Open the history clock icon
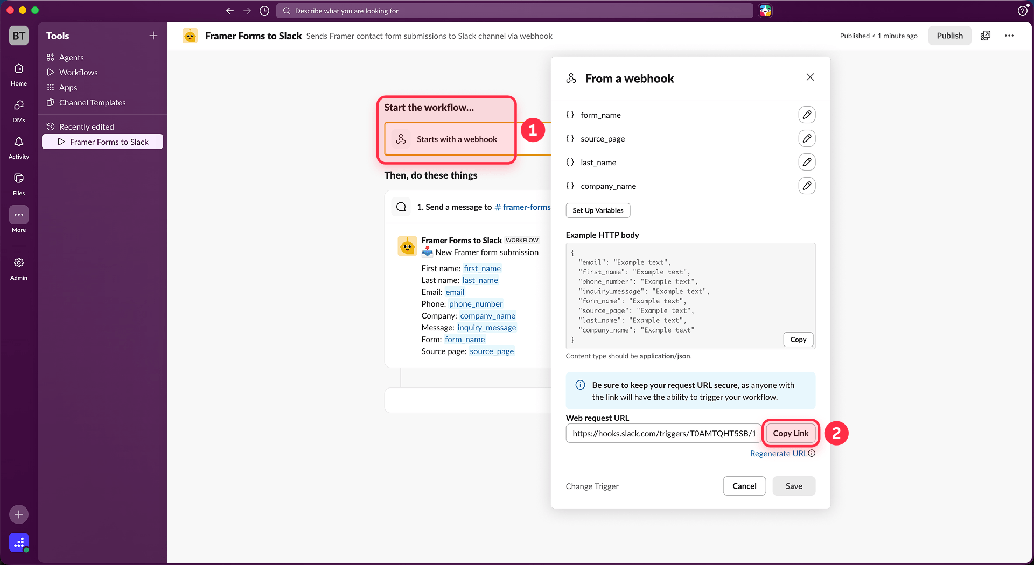Screen dimensions: 1034x565 point(264,11)
